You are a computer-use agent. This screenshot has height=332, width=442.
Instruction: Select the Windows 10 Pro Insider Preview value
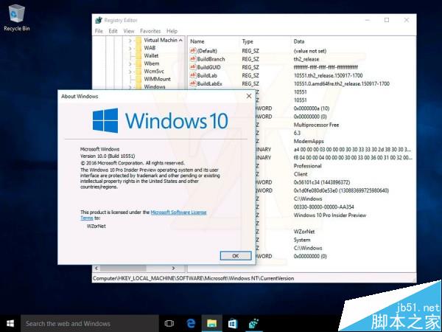point(330,215)
